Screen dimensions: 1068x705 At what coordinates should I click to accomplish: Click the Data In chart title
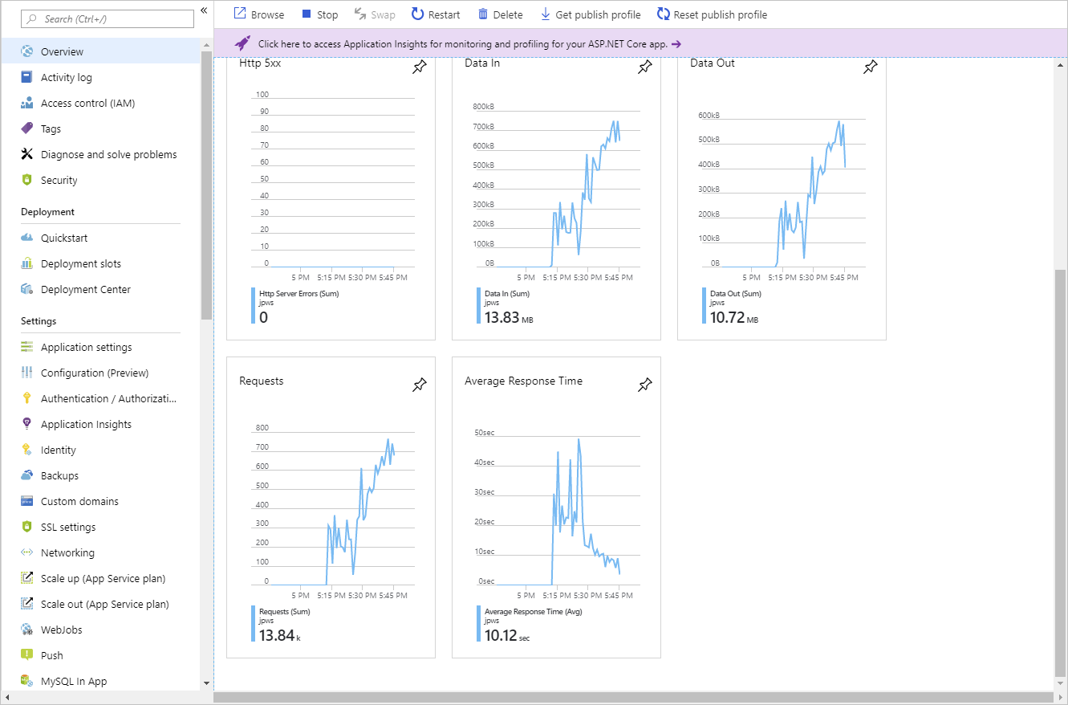click(x=482, y=63)
